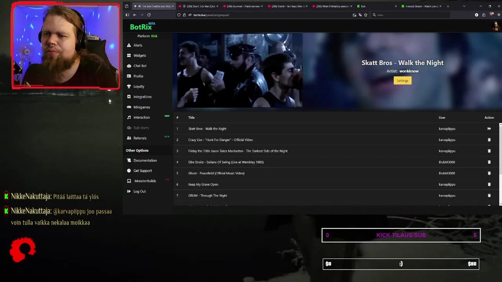Open the Get Support help item

139,171
